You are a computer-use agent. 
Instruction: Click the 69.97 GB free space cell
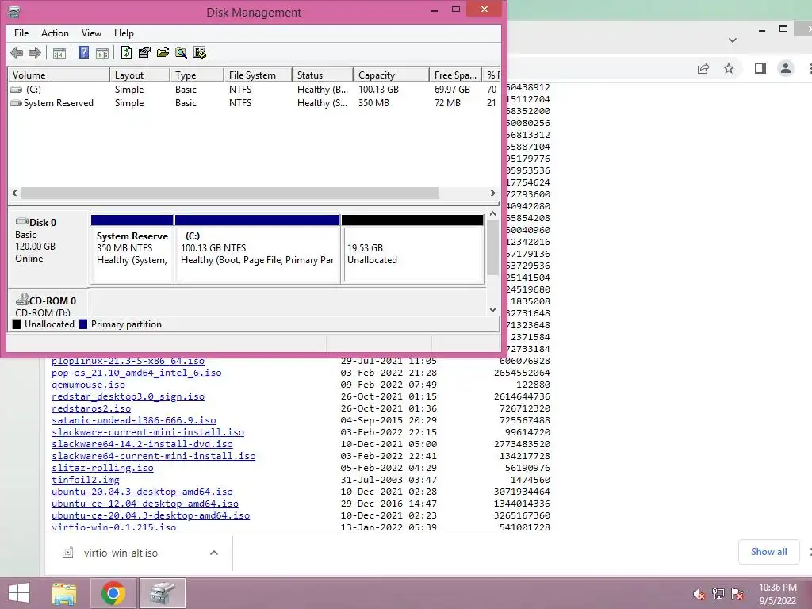coord(452,90)
